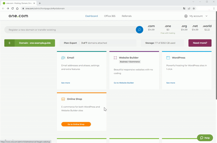Screen dimensions: 217x143
Task: Follow the Go to Website Builder link
Action: 124,83
